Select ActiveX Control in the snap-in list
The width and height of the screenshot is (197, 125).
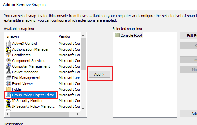tap(25, 43)
